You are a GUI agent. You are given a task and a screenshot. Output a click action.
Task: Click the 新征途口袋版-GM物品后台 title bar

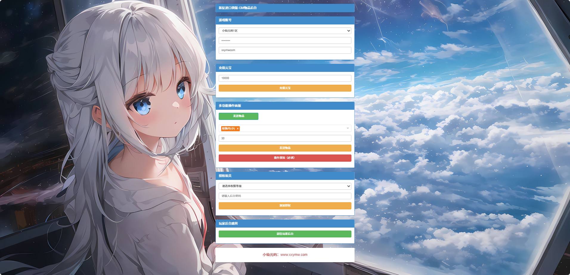(x=285, y=8)
